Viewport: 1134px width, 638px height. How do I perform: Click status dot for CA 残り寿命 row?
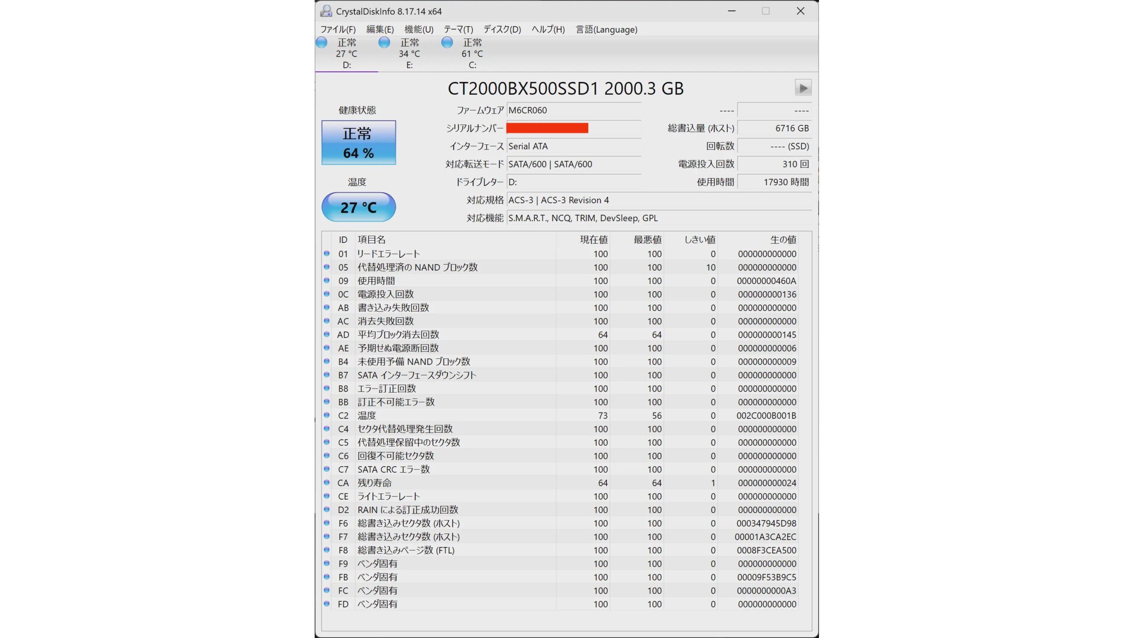coord(326,482)
